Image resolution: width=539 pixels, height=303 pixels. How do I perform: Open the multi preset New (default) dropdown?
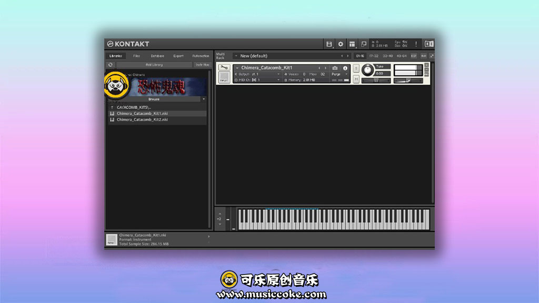click(x=236, y=56)
